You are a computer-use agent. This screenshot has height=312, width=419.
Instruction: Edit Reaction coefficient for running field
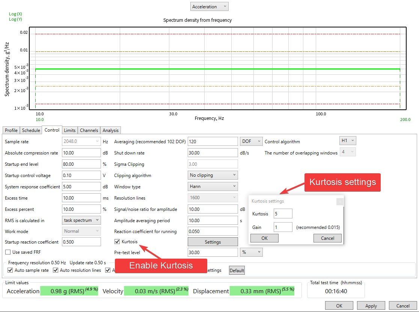(x=213, y=232)
